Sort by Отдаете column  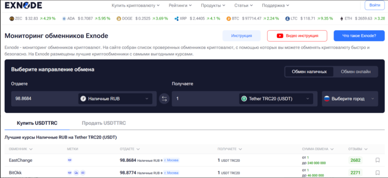130,149
